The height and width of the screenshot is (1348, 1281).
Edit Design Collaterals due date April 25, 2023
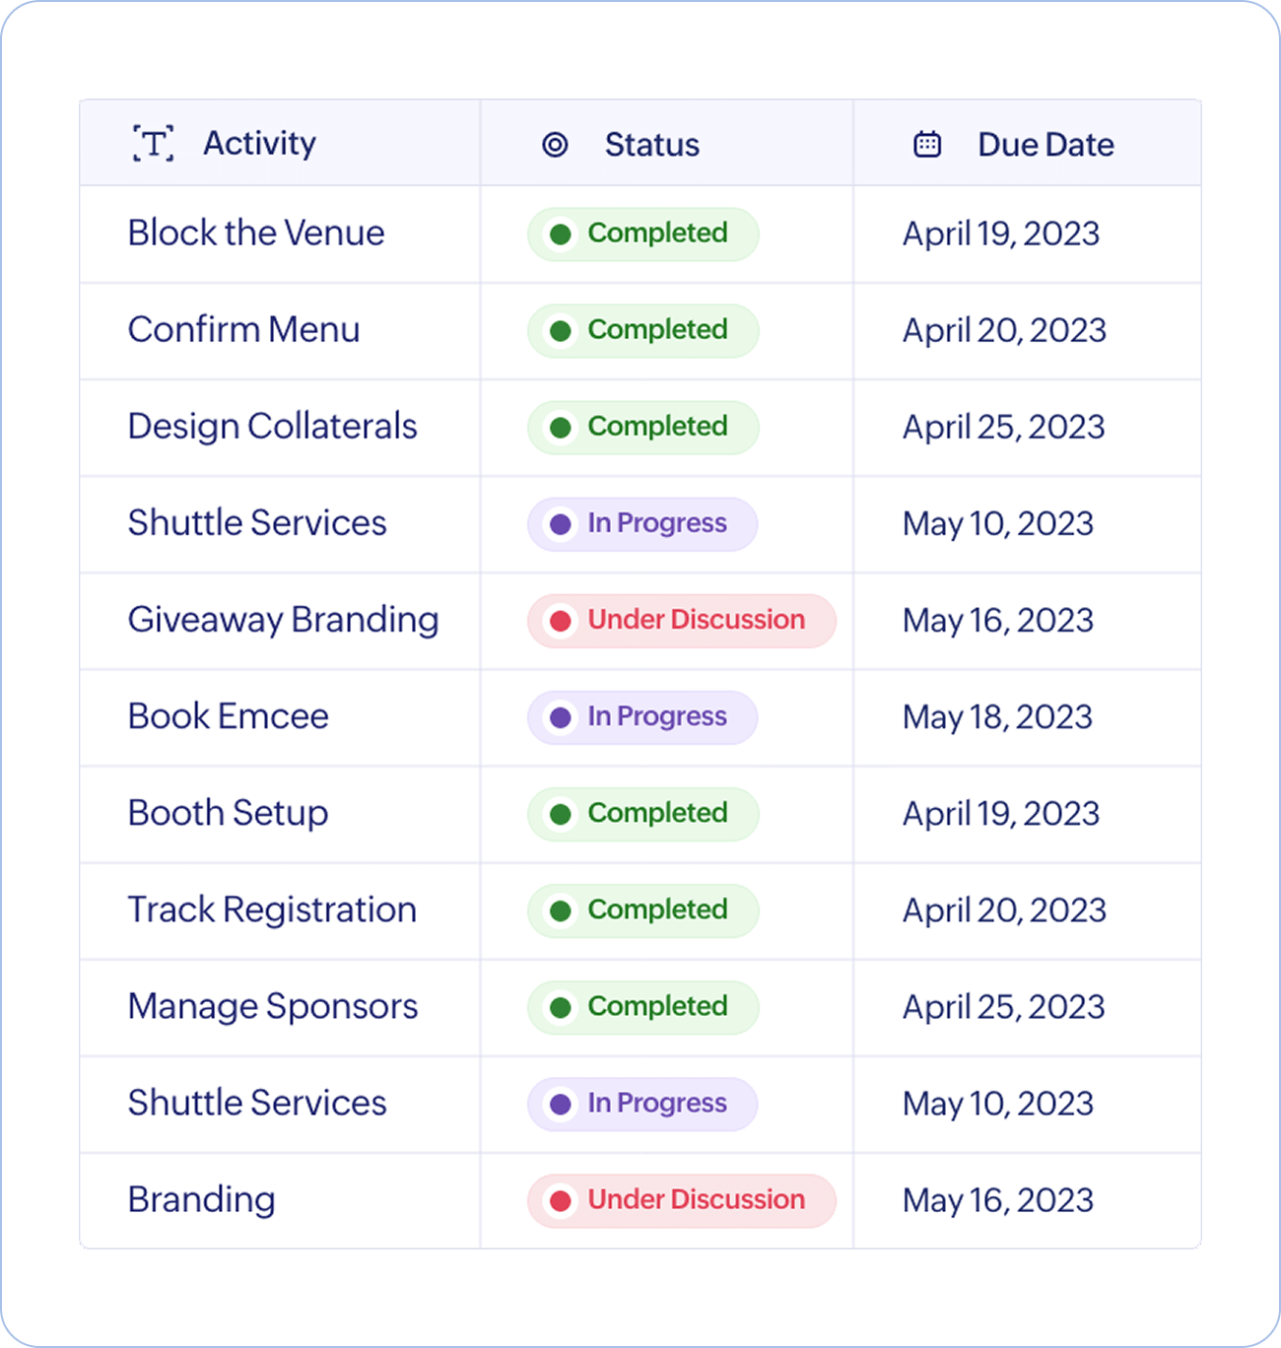point(1004,427)
